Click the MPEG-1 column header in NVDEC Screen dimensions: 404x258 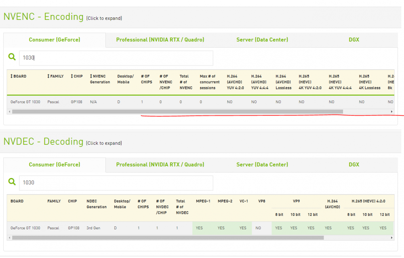point(203,201)
